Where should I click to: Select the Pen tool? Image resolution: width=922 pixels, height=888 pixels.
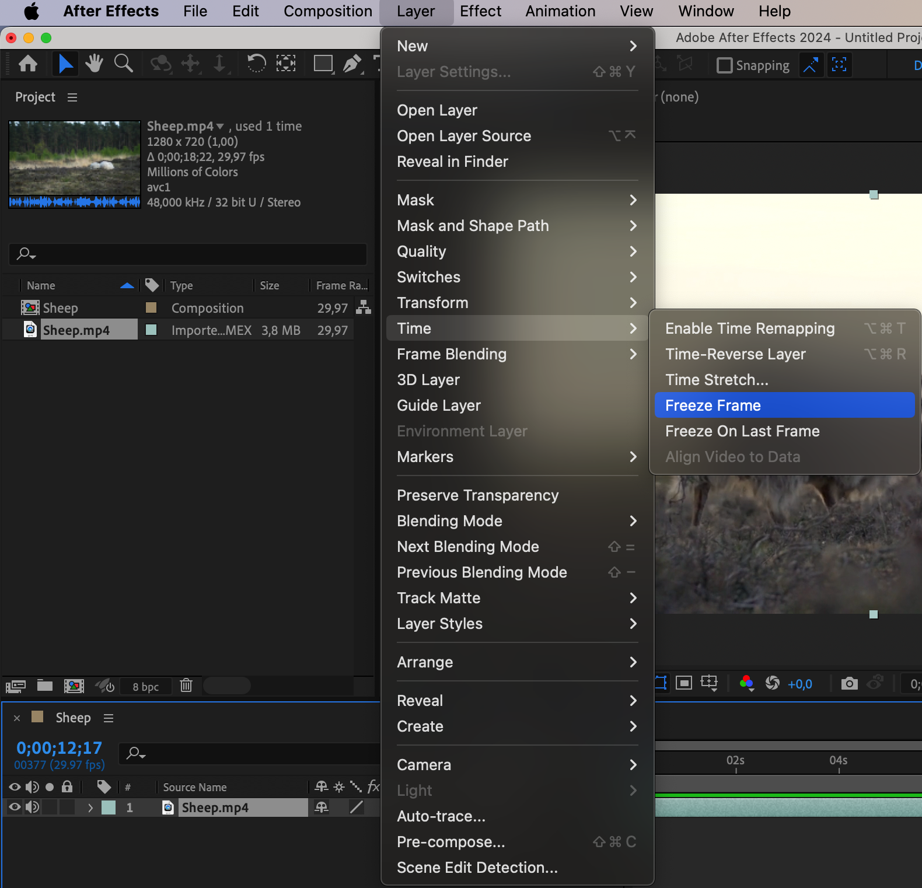click(x=351, y=64)
